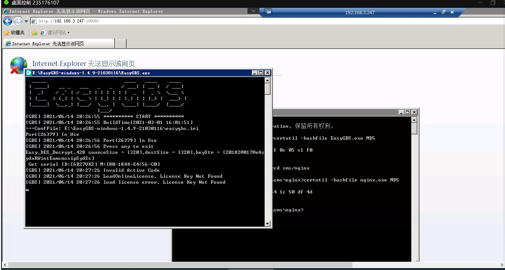Maximize the background certutil command window
Viewport: 505px width, 270px height.
click(407, 112)
